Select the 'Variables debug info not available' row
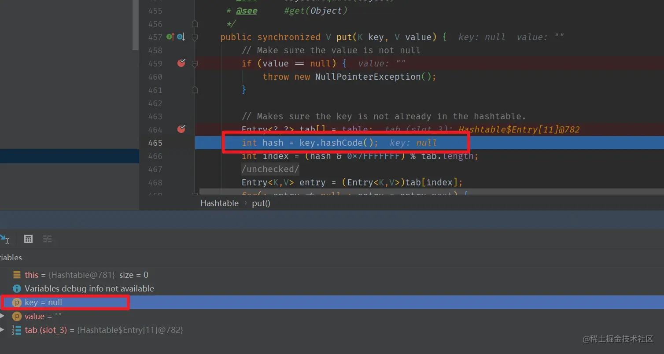Viewport: 664px width, 354px height. pos(332,289)
